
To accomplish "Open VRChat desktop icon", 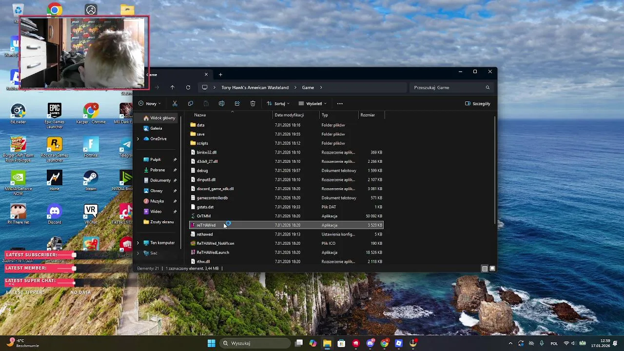I will point(91,214).
